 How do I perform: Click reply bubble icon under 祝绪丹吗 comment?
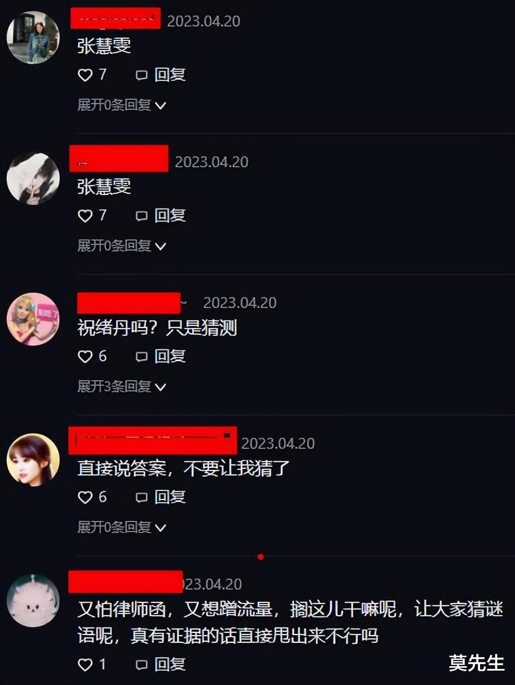point(142,357)
